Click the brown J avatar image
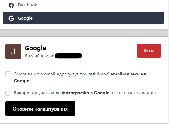 (x=13, y=51)
